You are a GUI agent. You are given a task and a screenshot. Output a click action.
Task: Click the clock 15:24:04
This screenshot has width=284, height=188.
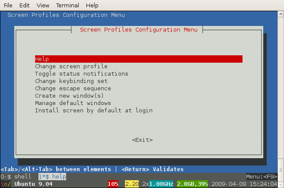[263, 184]
